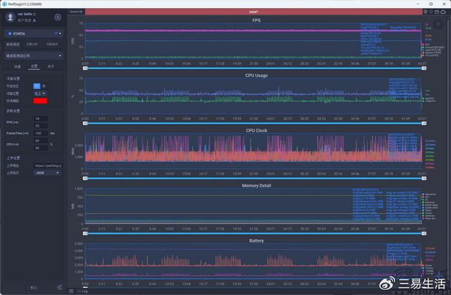Switch to the underlined settings sub-tab
This screenshot has height=295, width=451.
tap(34, 66)
